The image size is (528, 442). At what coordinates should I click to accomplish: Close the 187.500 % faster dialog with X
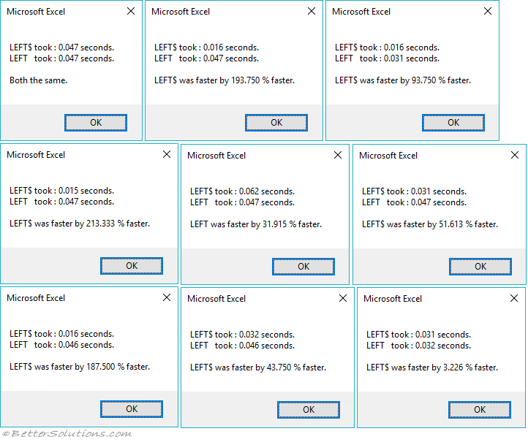(x=167, y=297)
